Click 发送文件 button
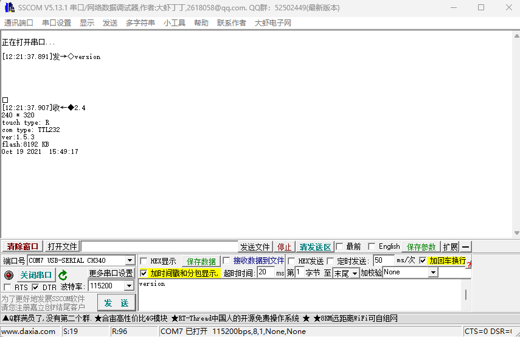The height and width of the screenshot is (337, 520). coord(255,247)
